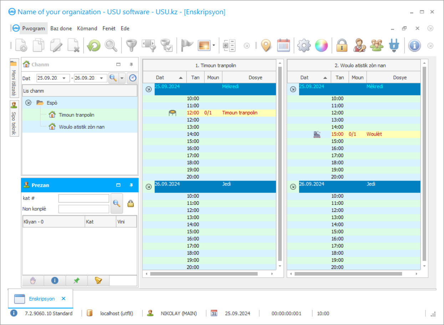
Task: Pin the Chanm panel
Action: point(131,64)
